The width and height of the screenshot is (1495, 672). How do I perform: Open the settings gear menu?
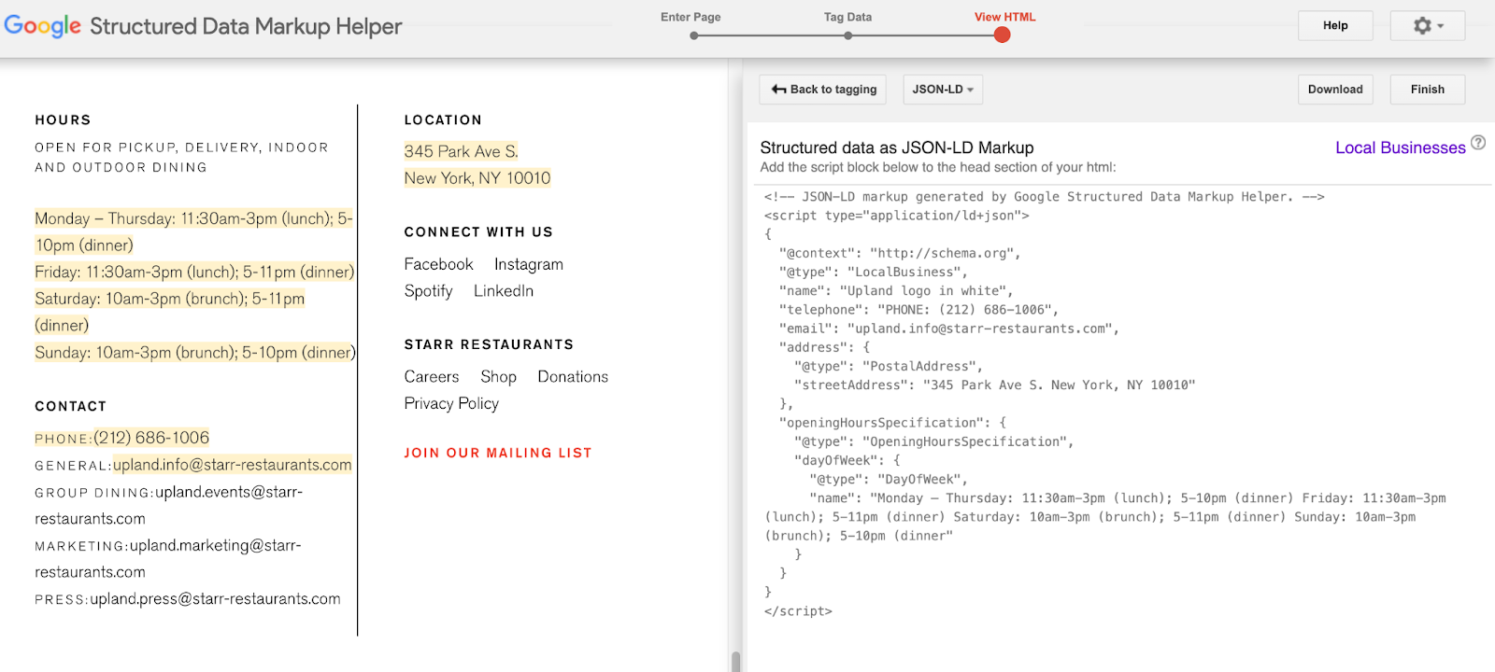pyautogui.click(x=1427, y=26)
